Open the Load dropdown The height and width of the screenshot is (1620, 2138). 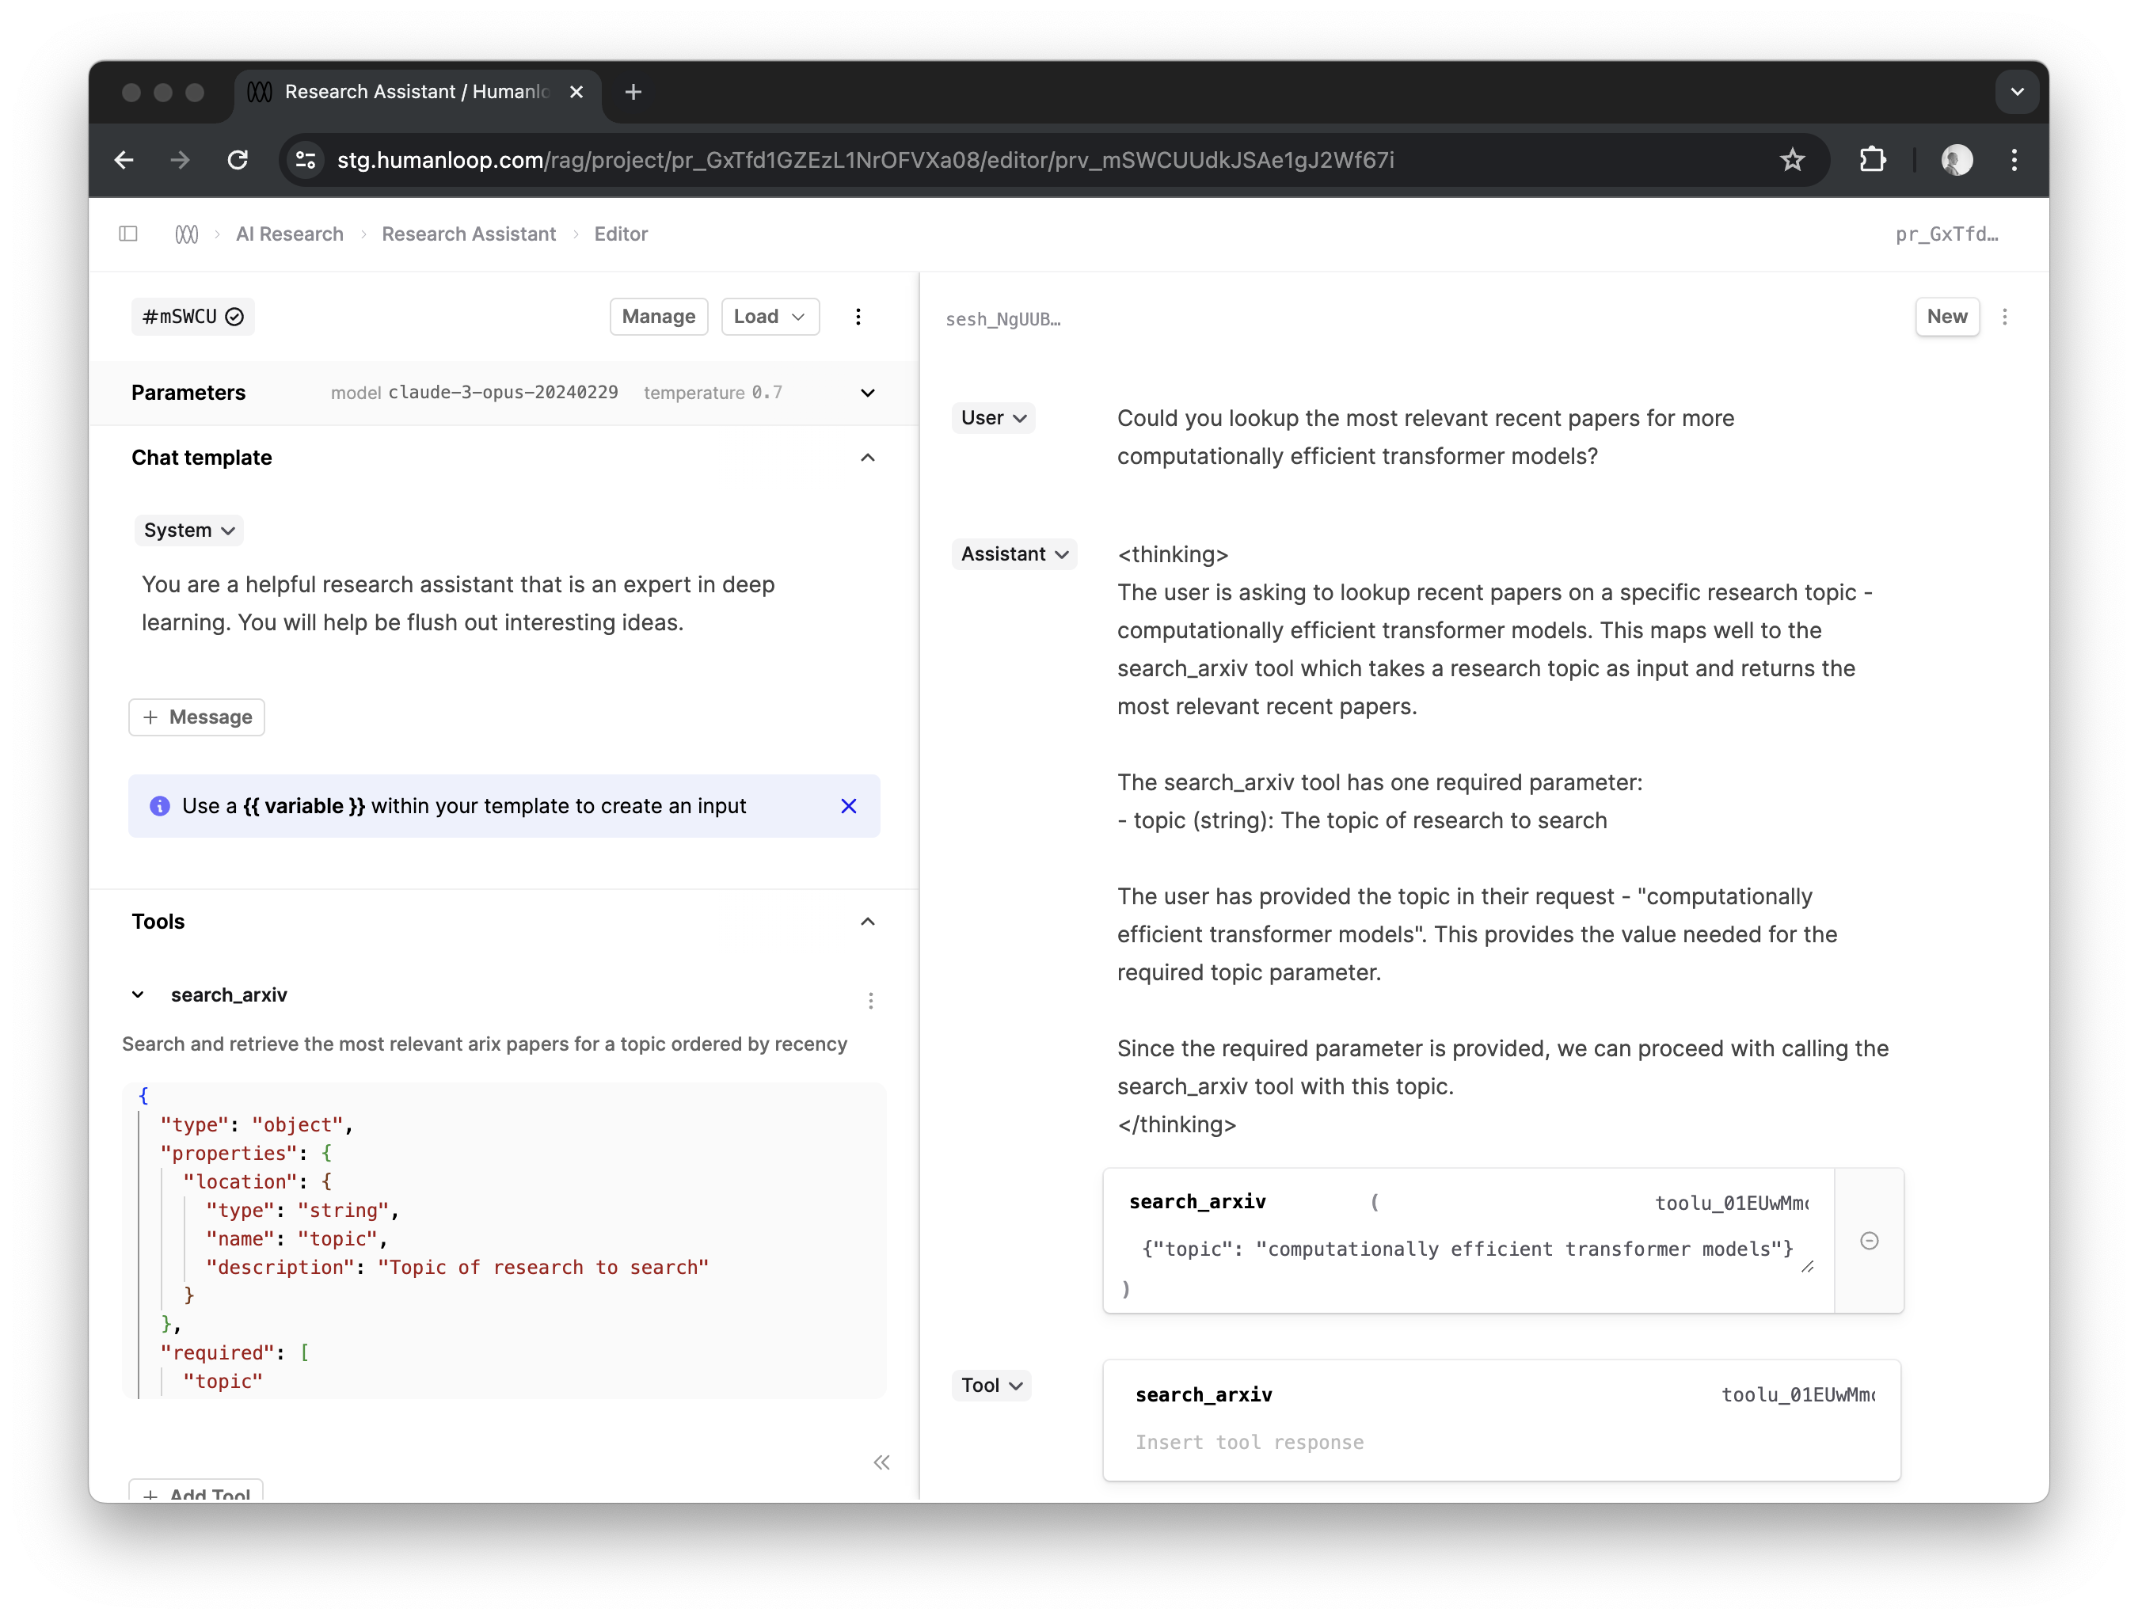pos(770,317)
